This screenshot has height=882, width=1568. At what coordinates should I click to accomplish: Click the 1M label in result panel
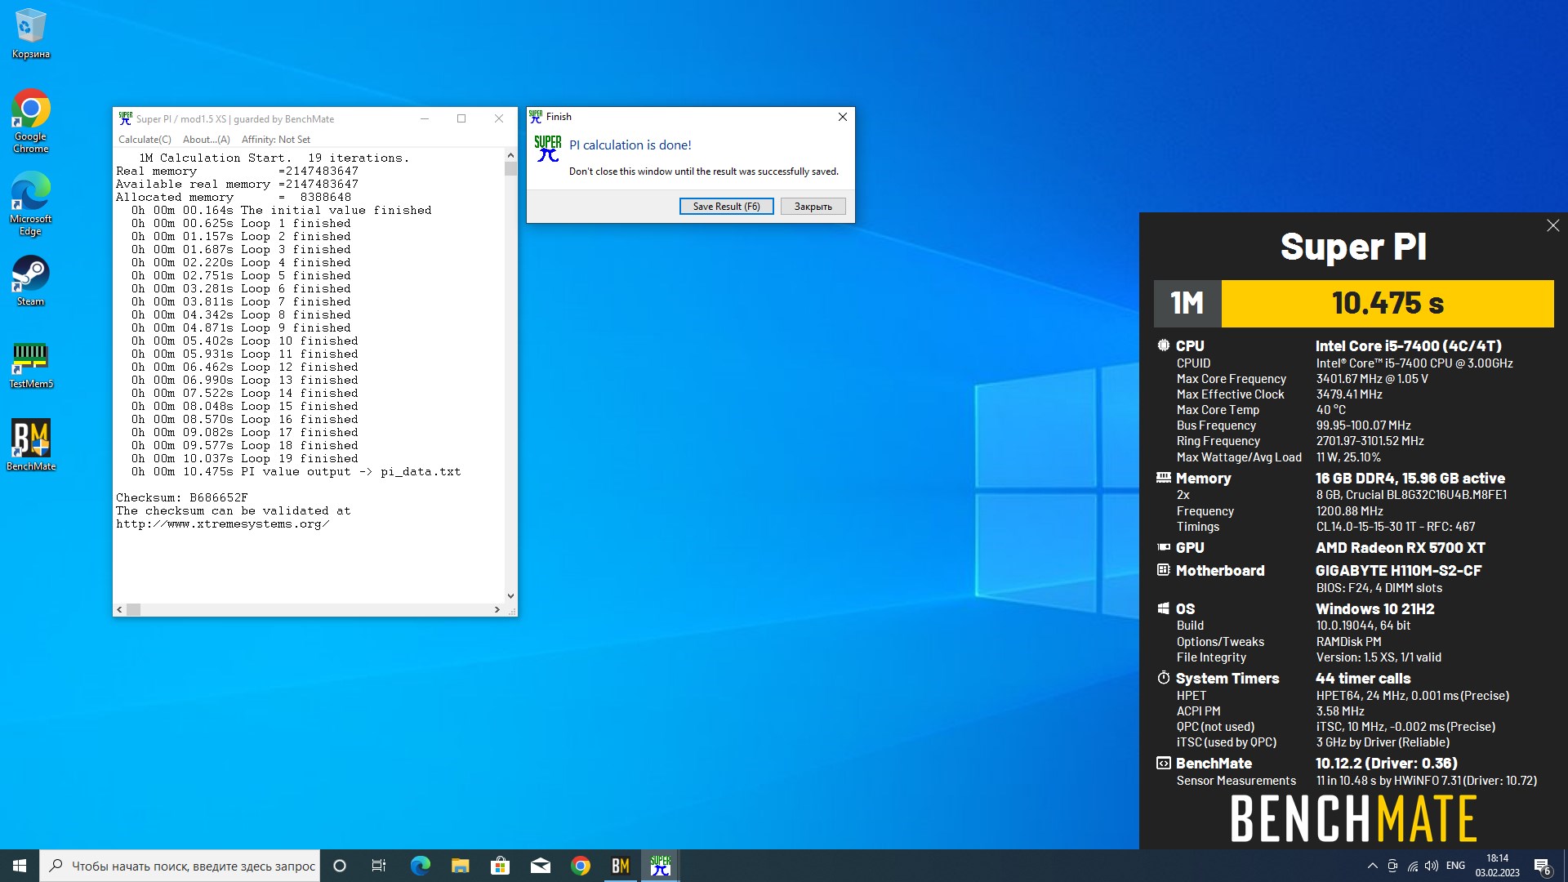[x=1187, y=303]
